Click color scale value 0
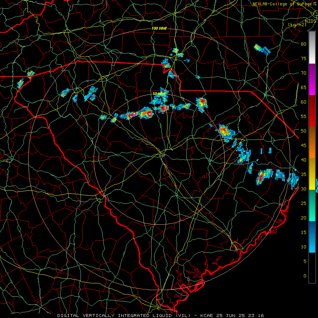This screenshot has width=318, height=318. (x=305, y=276)
